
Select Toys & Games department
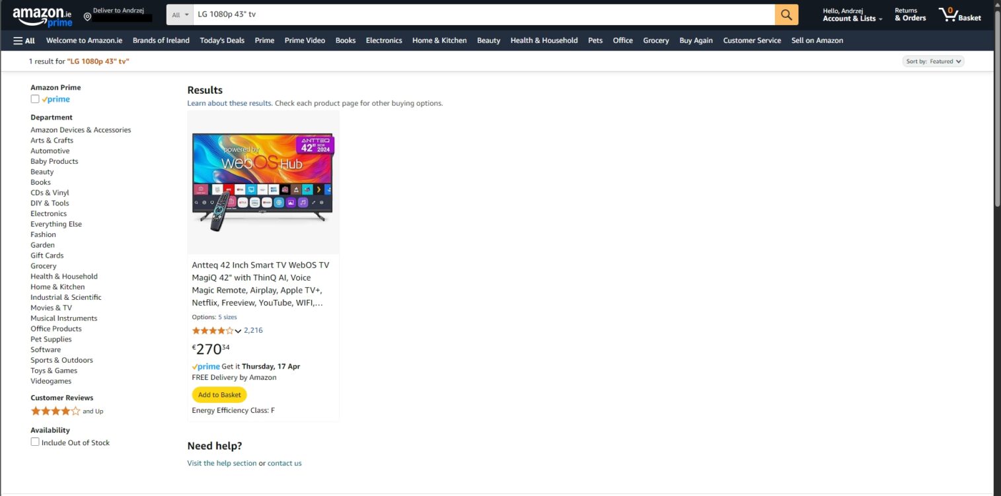[x=54, y=371]
